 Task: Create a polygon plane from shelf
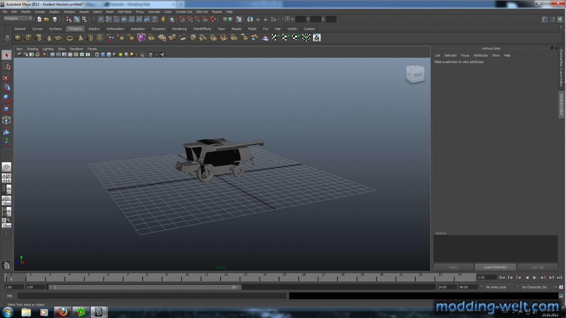click(x=59, y=38)
